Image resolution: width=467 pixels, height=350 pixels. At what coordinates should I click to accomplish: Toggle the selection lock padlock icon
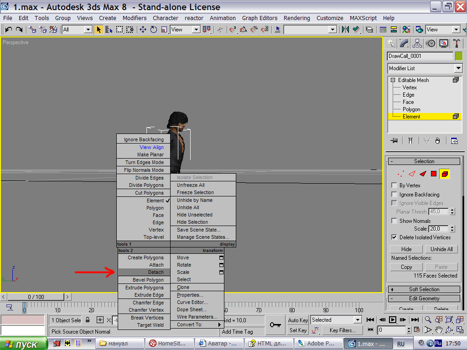(88, 320)
